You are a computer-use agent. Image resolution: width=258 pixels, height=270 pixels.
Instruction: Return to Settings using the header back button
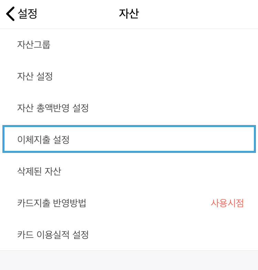click(x=21, y=14)
